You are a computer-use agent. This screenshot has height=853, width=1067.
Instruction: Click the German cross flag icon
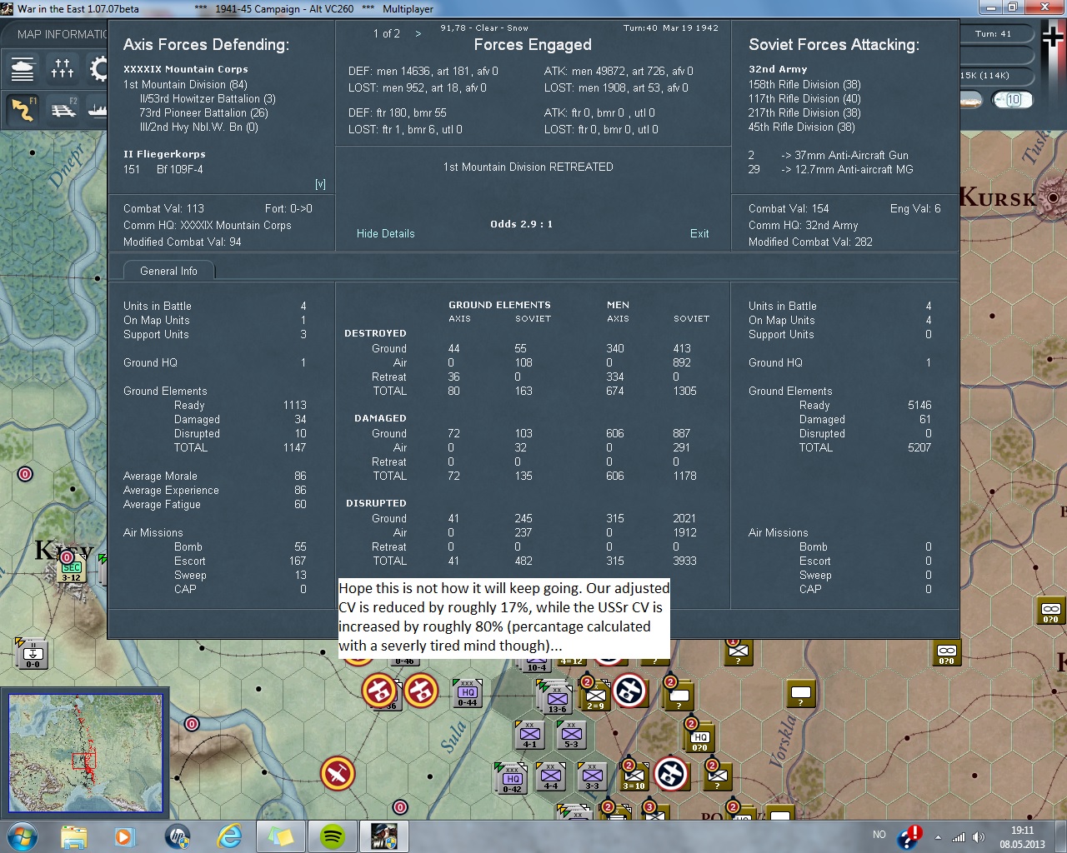(x=1054, y=37)
